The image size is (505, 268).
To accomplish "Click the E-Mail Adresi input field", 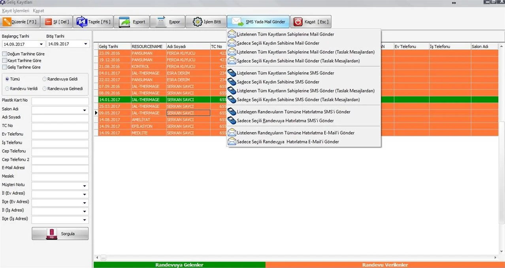I will coord(60,169).
